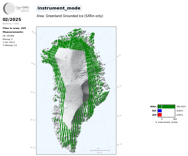
Task: Select the SAR legend label
Action: coord(154,111)
